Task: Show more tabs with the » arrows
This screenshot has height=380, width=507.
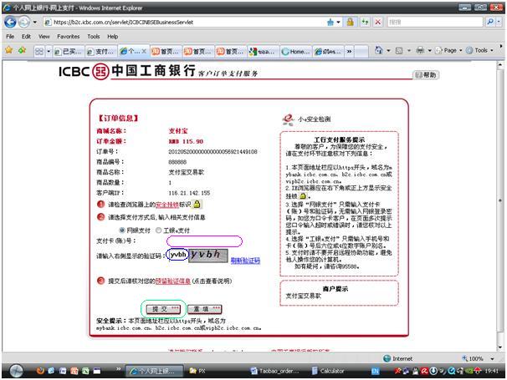Action: pyautogui.click(x=349, y=51)
